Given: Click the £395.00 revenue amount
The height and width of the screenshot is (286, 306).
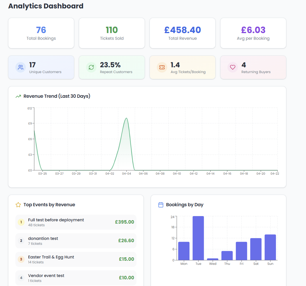Looking at the screenshot, I should pos(125,222).
